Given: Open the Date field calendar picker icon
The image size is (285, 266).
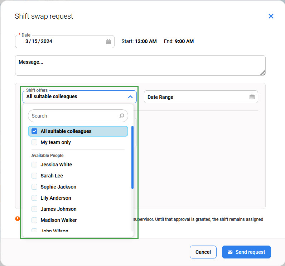Looking at the screenshot, I should (108, 42).
